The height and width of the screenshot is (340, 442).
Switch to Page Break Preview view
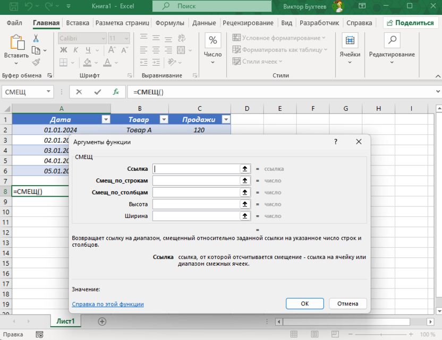click(335, 334)
